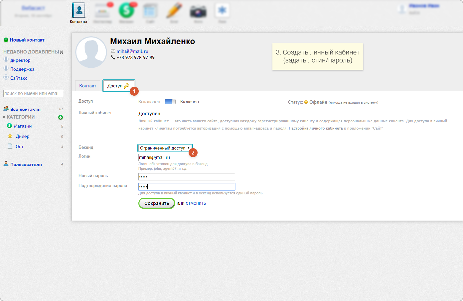Click the phone icon near the phone number
The image size is (463, 301).
[113, 57]
